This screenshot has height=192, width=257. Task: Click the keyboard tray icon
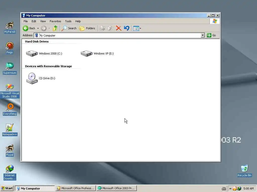click(224, 189)
